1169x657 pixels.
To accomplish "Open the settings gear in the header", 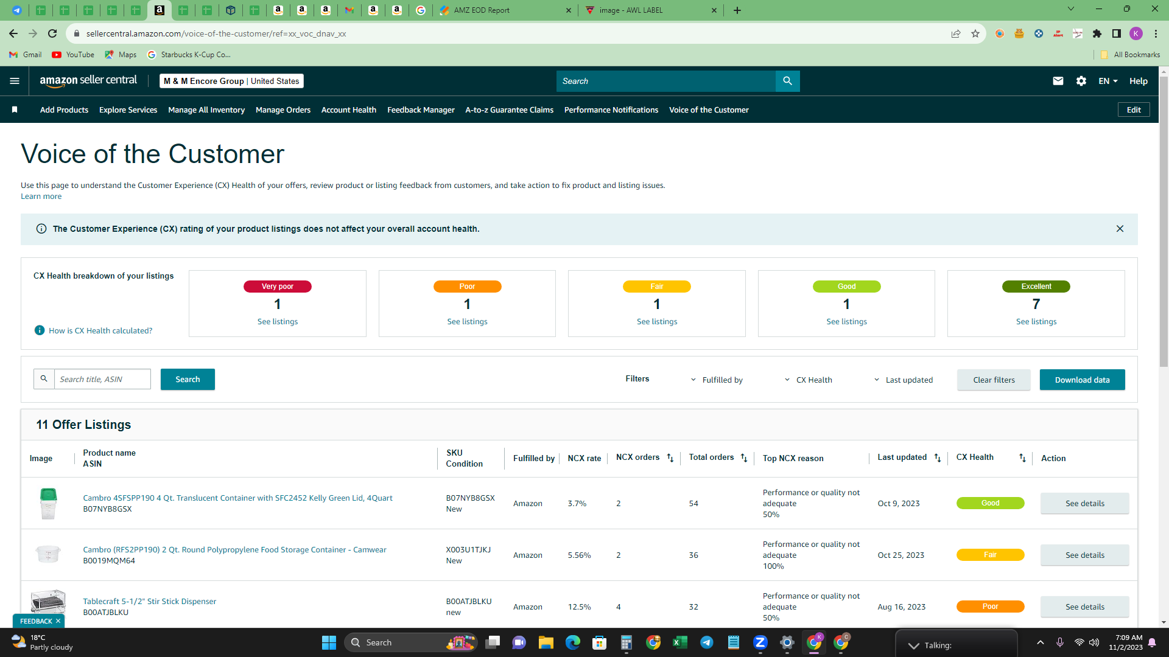I will tap(1081, 81).
